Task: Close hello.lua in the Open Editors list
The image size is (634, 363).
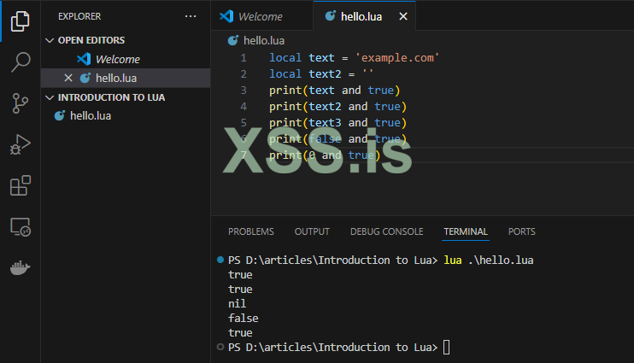Action: pyautogui.click(x=68, y=78)
